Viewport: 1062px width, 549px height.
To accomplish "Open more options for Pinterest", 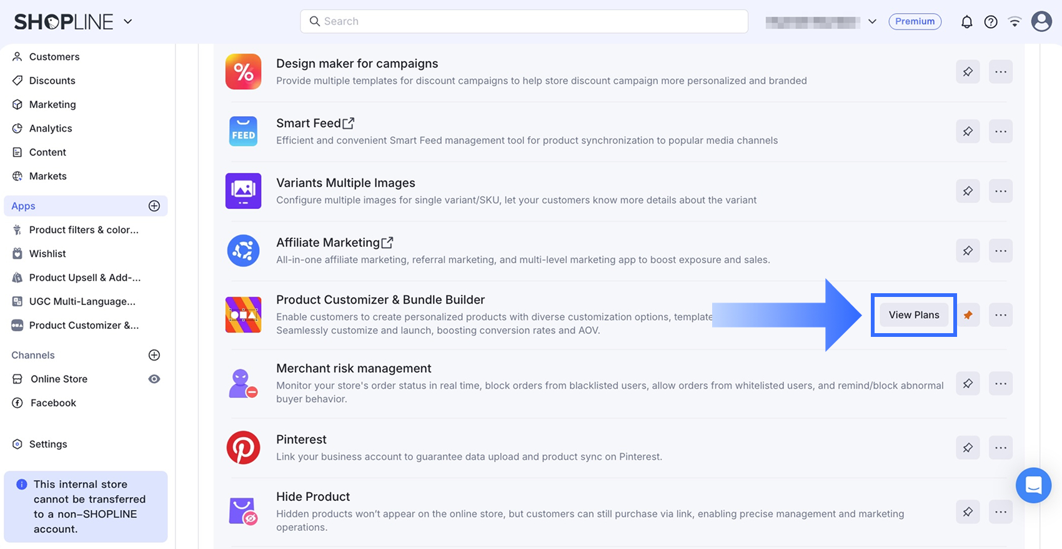I will [1001, 447].
